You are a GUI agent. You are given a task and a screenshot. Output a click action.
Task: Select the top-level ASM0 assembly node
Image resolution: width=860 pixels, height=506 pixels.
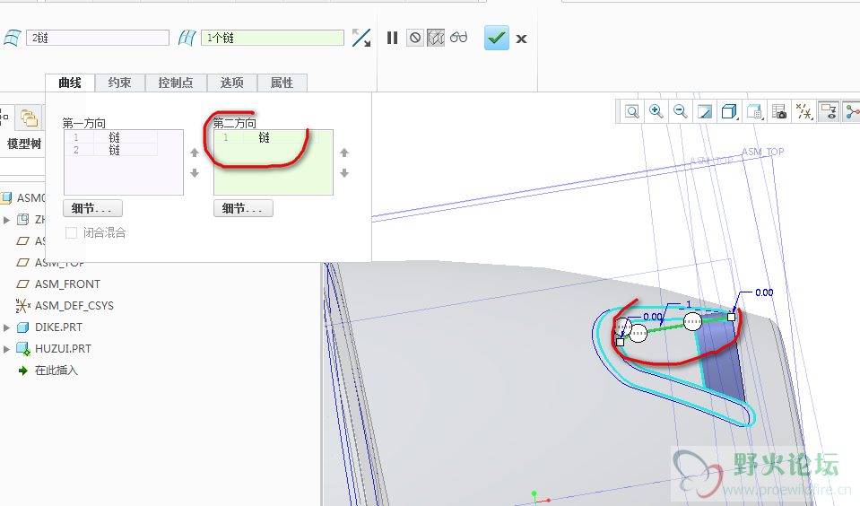pos(30,197)
